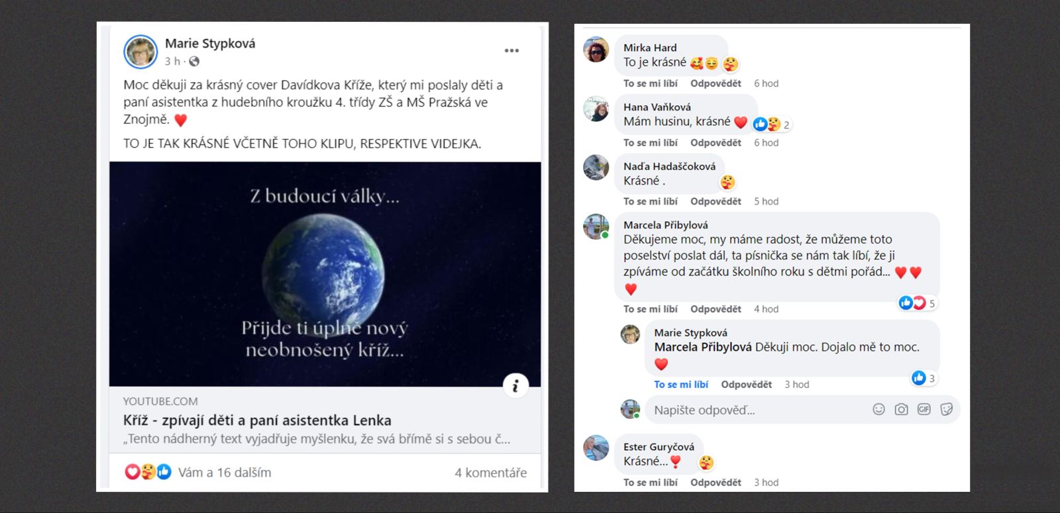View reactions on Hana Vaňková's comment
Viewport: 1060px width, 513px height.
point(772,124)
